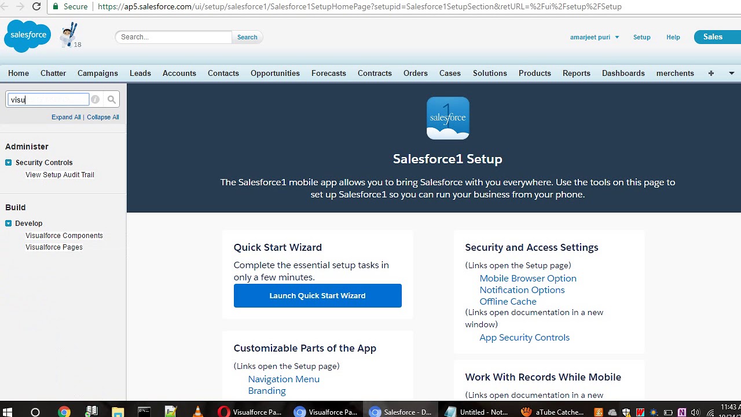Click the quick find box containing visu
Viewport: 741px width, 417px height.
(x=49, y=100)
